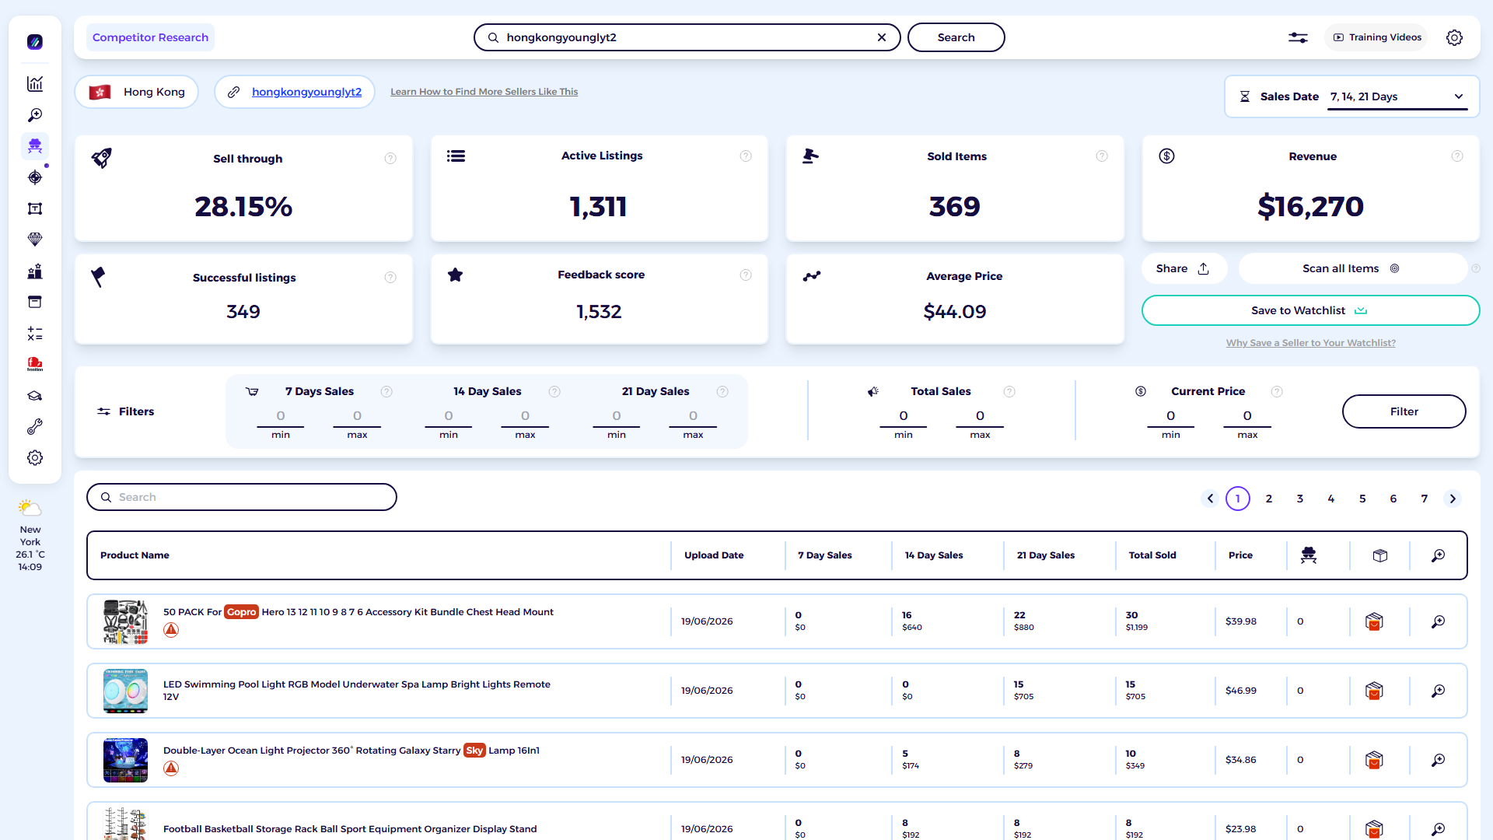Open the Sales Date dropdown
This screenshot has height=840, width=1493.
pyautogui.click(x=1397, y=96)
